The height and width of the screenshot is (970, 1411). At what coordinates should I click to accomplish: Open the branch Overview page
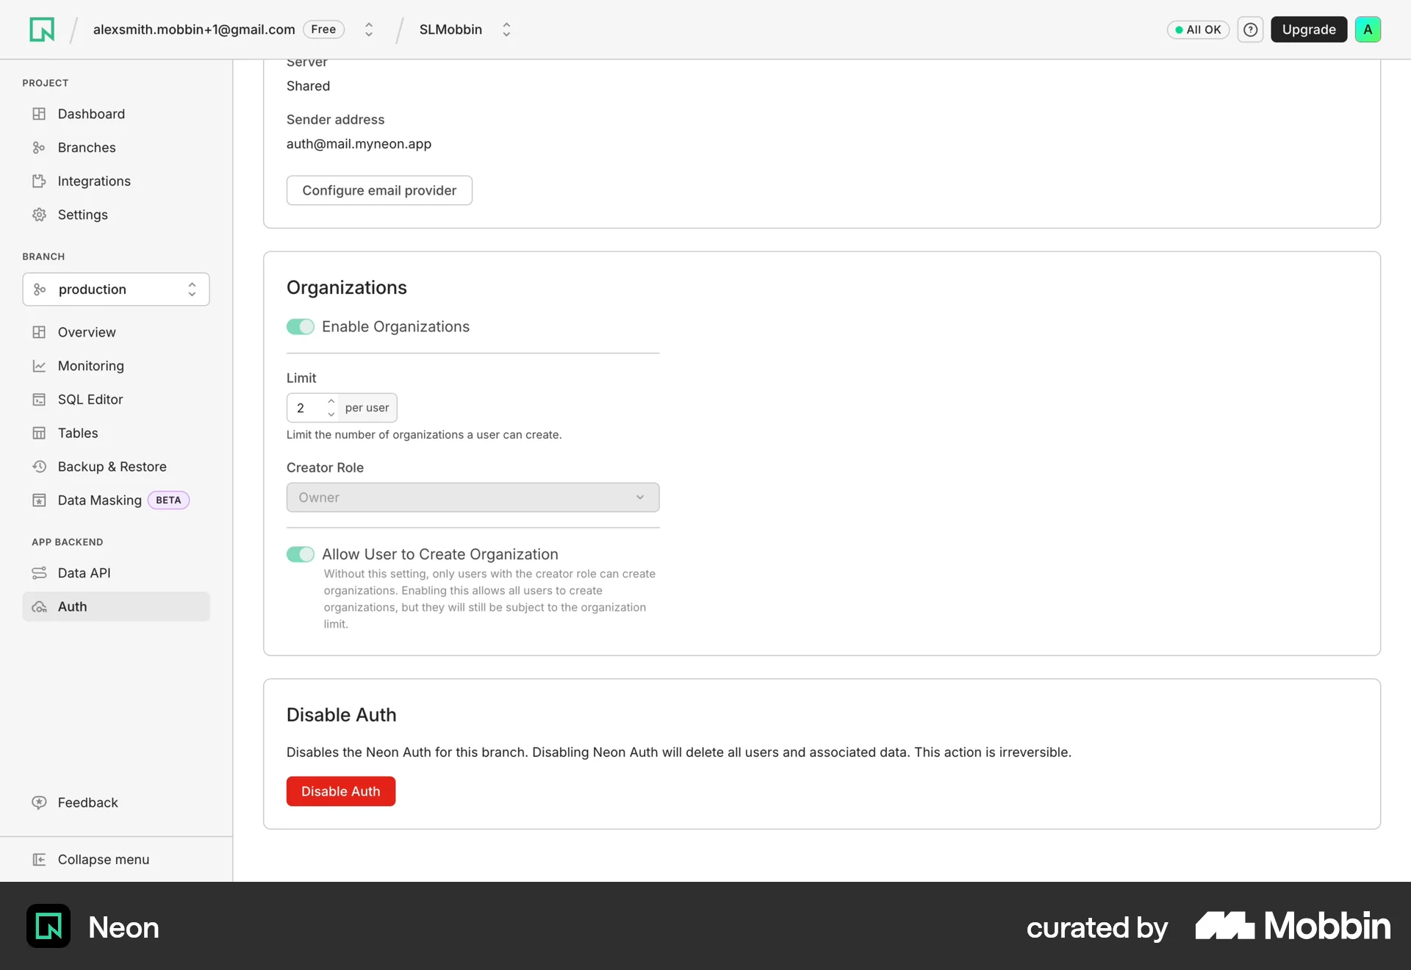(x=116, y=332)
